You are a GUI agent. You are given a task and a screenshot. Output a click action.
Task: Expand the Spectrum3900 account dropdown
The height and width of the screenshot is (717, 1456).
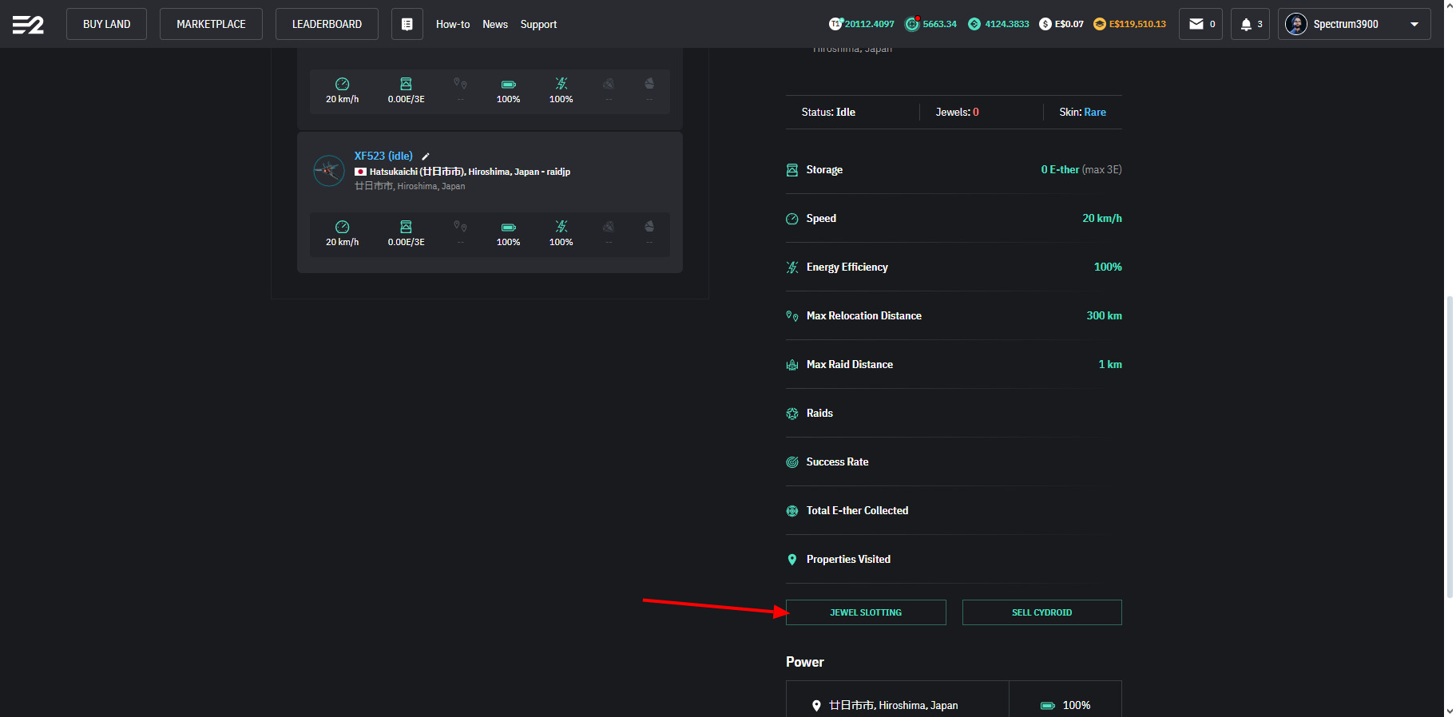tap(1414, 24)
